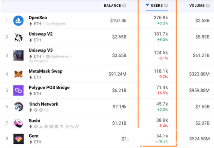Click the MetaMask fox logo

18,74
